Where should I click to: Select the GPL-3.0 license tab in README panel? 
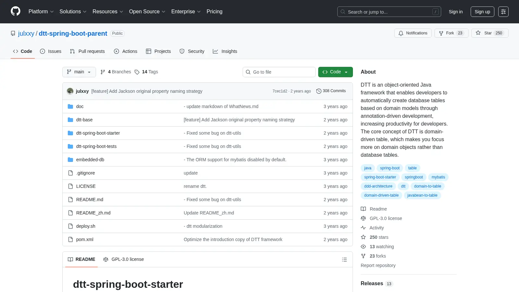click(123, 259)
